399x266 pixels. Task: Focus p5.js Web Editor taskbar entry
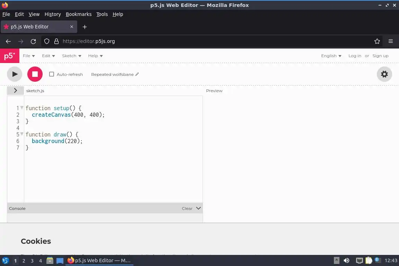99,260
